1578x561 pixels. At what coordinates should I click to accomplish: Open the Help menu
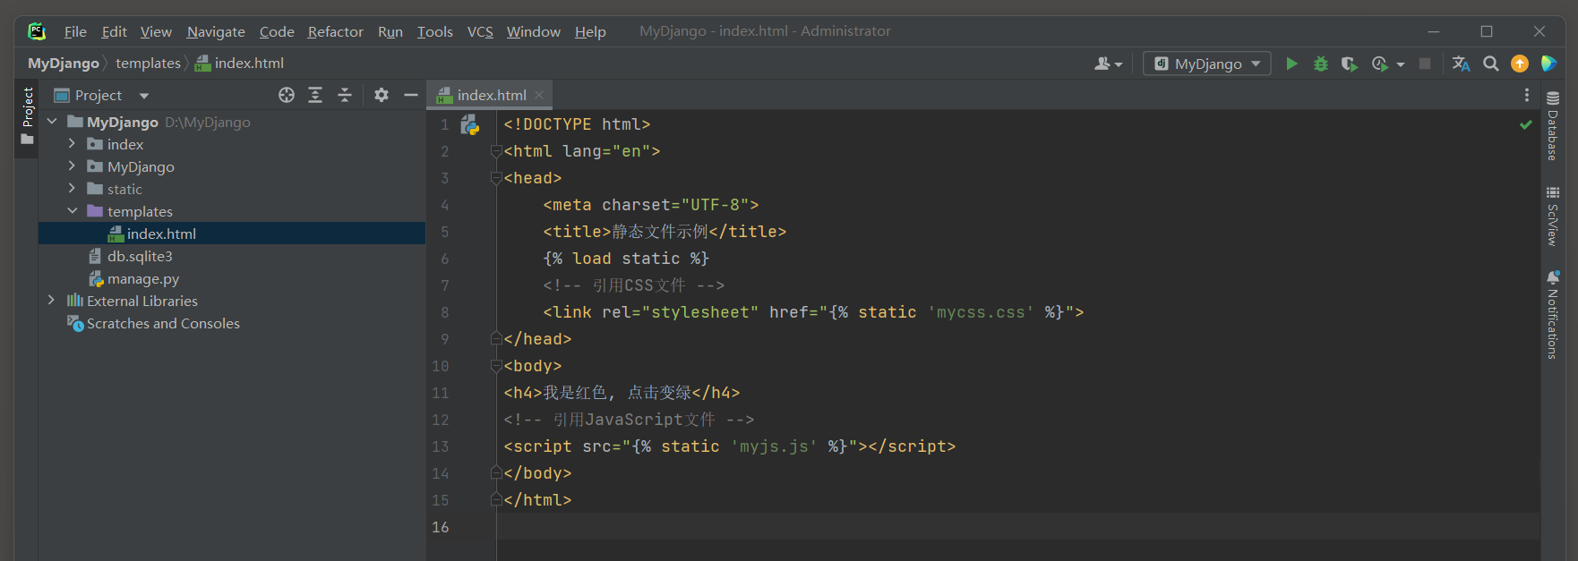(x=590, y=31)
